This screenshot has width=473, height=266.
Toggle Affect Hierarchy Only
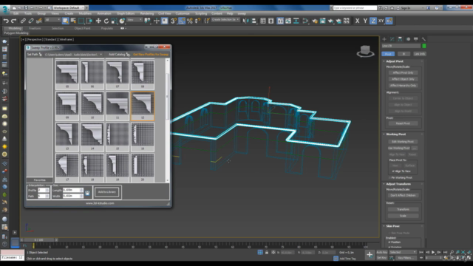[x=403, y=86]
